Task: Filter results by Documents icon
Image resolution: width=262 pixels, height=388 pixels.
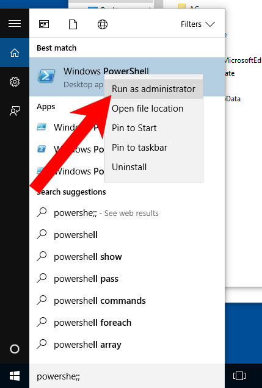Action: [x=73, y=24]
